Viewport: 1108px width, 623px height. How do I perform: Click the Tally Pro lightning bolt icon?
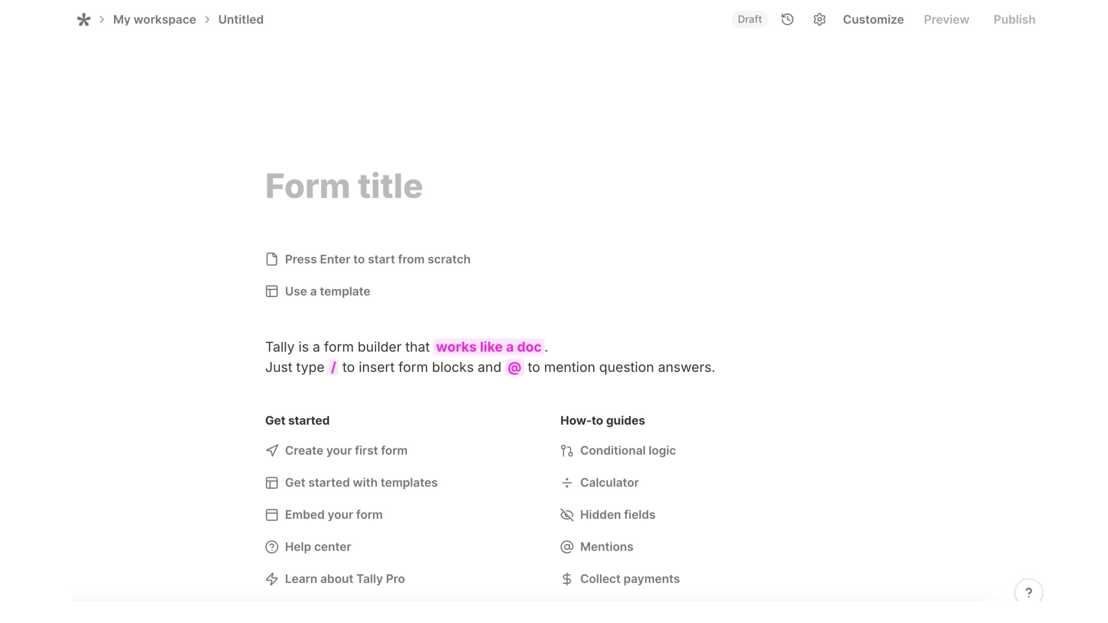pyautogui.click(x=271, y=579)
